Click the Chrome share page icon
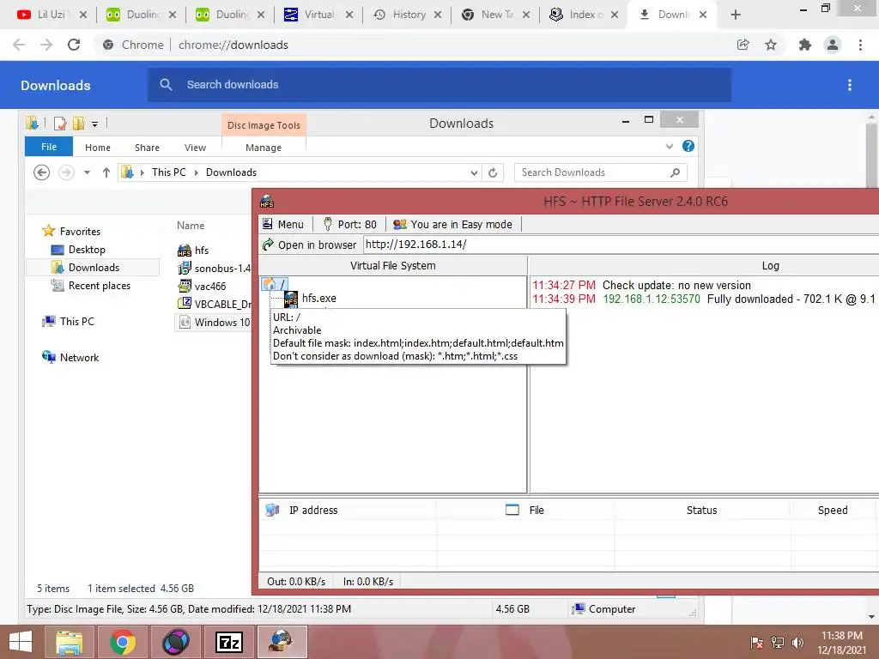 pyautogui.click(x=743, y=45)
